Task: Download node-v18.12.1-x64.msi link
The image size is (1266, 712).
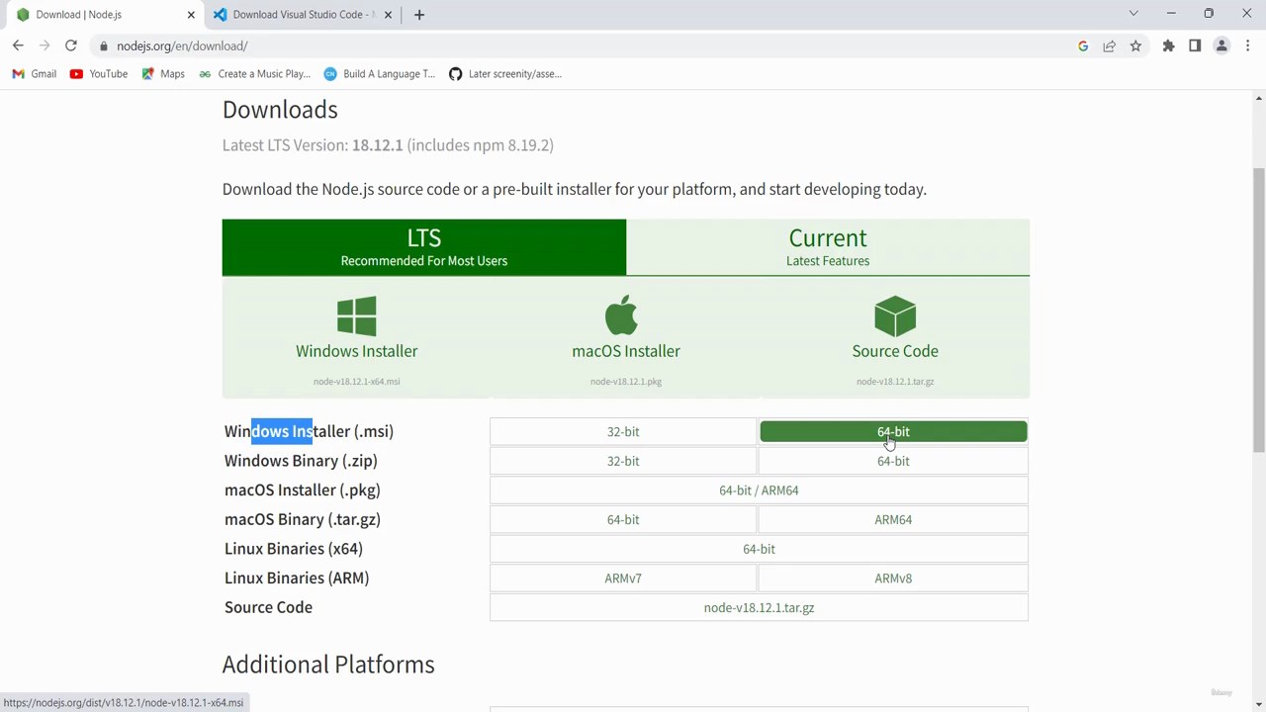Action: point(357,382)
